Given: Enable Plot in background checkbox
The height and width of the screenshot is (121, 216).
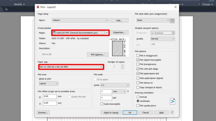Looking at the screenshot, I should coord(138,56).
